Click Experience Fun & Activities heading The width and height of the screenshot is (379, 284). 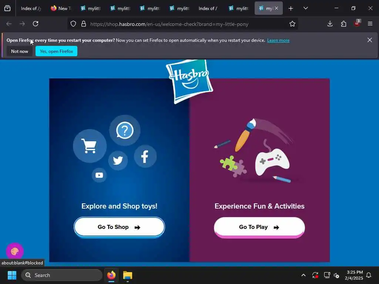(x=259, y=206)
